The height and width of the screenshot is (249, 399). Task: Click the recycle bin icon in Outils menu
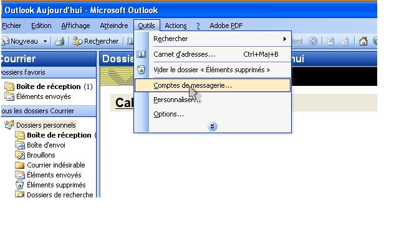[x=142, y=70]
